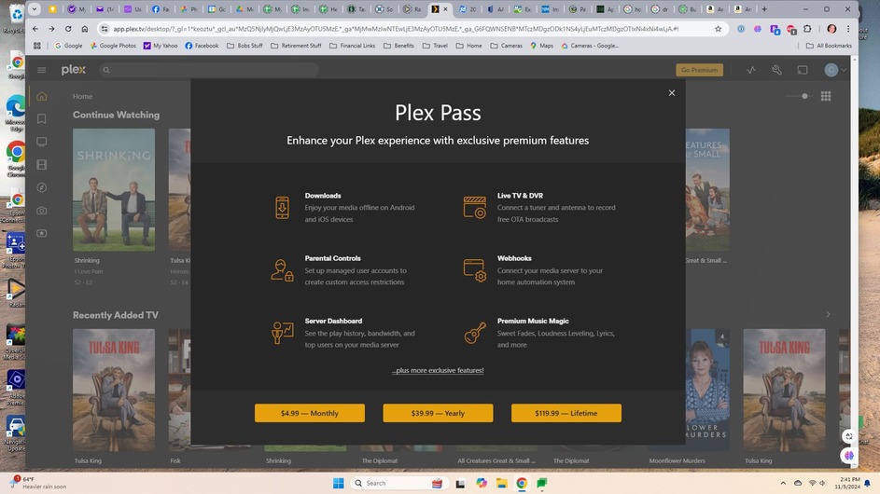
Task: Click the Server Dashboard presenter icon
Action: click(283, 333)
